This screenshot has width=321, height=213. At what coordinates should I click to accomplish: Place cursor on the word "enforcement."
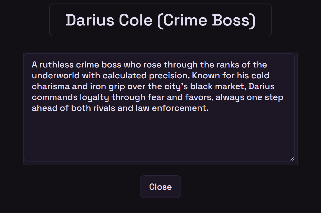click(180, 108)
